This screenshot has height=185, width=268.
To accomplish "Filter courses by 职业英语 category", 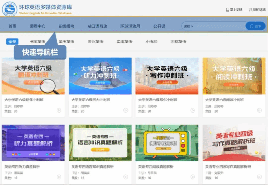I will coord(95,42).
